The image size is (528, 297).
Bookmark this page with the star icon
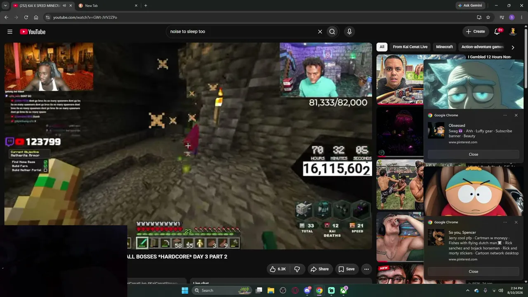tap(488, 17)
